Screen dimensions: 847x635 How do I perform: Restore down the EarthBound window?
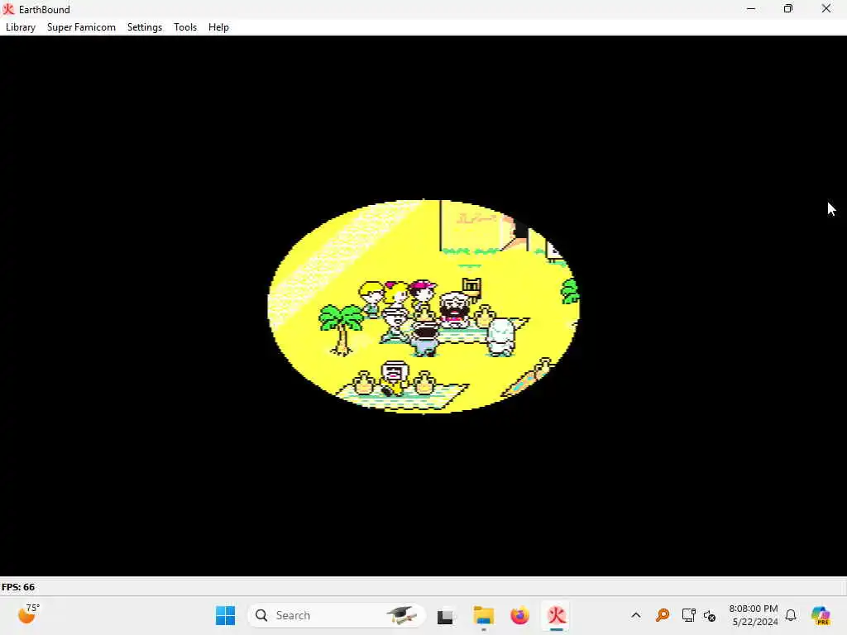pyautogui.click(x=788, y=8)
